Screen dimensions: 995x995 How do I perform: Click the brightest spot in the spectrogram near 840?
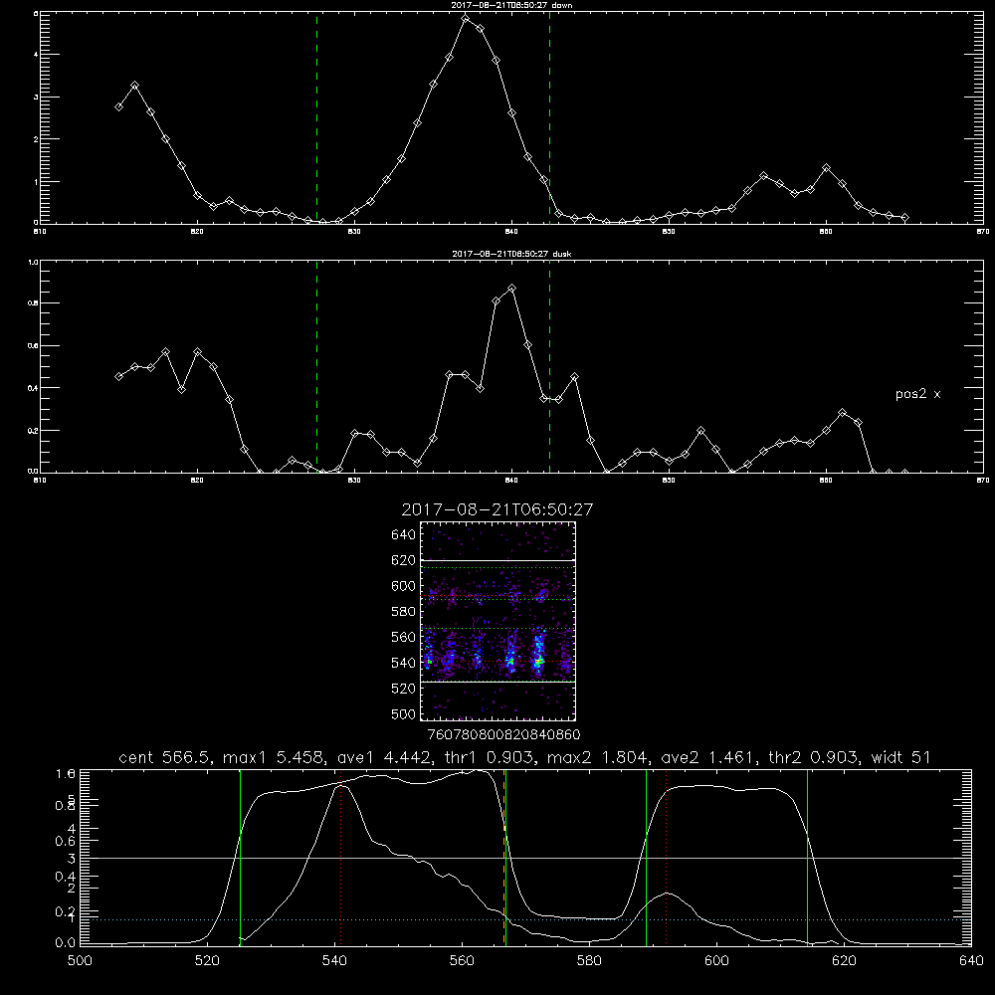coord(538,662)
